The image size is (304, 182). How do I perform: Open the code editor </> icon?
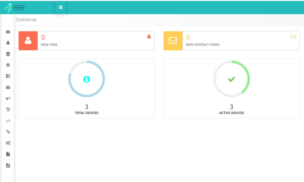tap(8, 121)
